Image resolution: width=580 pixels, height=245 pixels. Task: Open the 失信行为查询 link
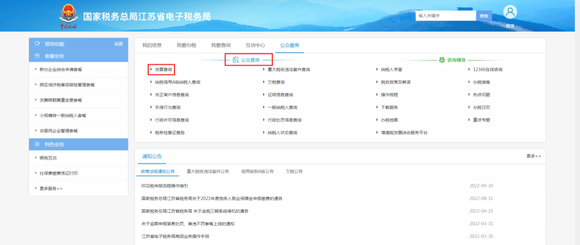pos(168,108)
